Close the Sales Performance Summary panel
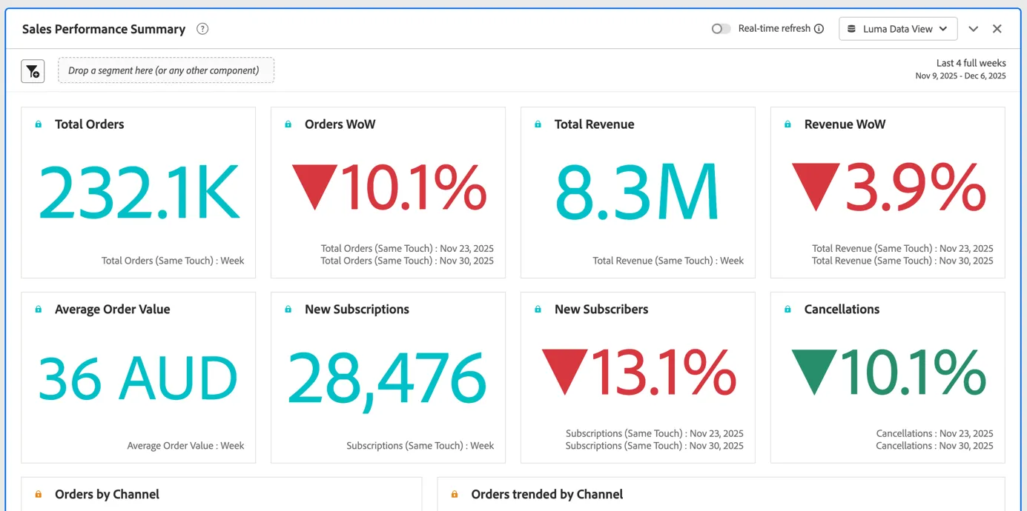Screen dimensions: 1027x511 coord(997,29)
